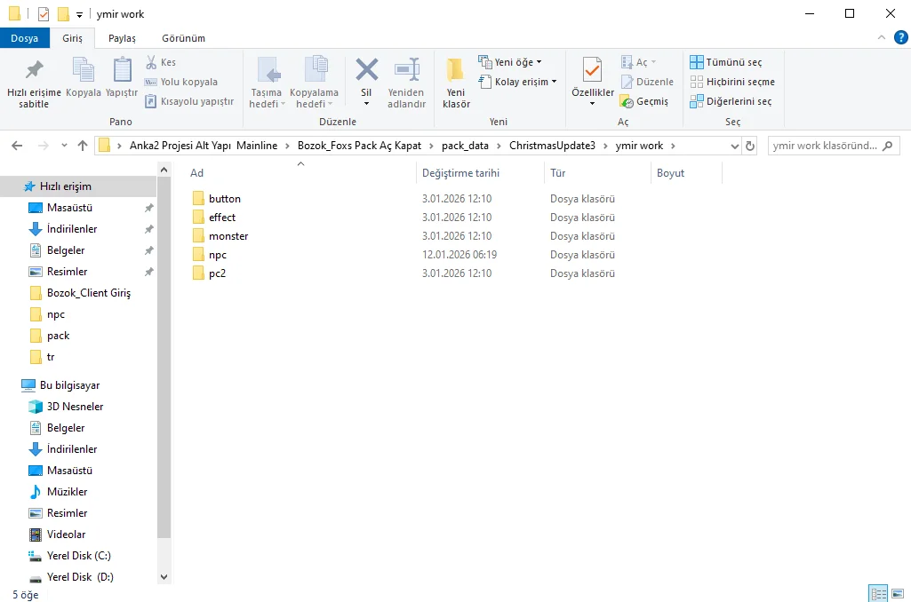Viewport: 911px width, 602px height.
Task: Click the Kopyala icon in ribbon
Action: click(83, 71)
